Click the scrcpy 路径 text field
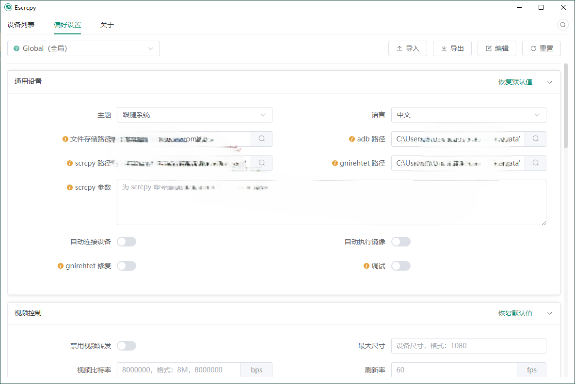The height and width of the screenshot is (384, 575). pos(184,163)
